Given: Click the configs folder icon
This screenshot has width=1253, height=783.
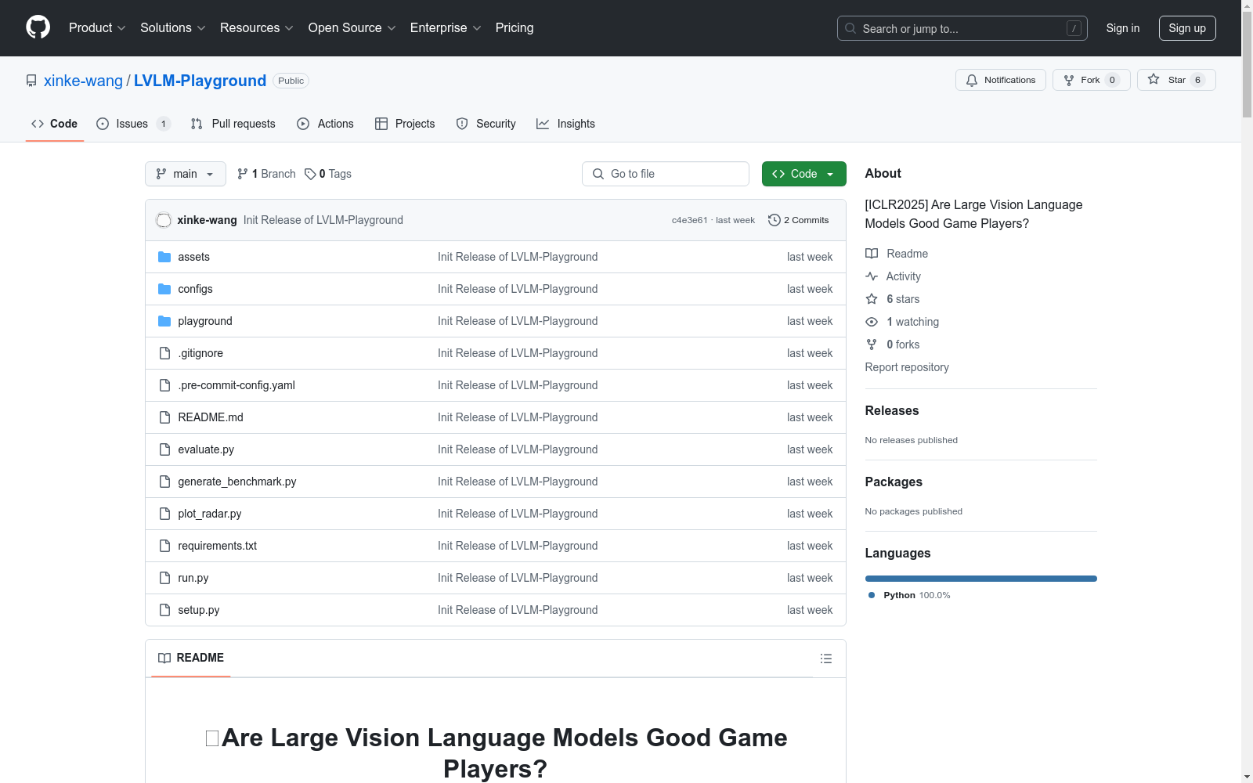Looking at the screenshot, I should 164,289.
